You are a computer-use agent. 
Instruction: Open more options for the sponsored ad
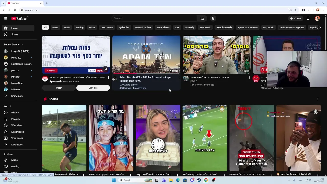108,77
